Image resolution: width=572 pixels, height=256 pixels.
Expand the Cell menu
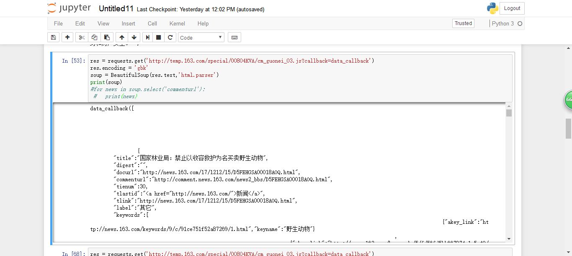[152, 23]
